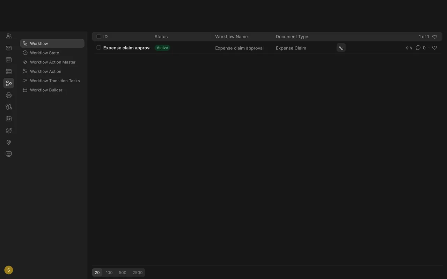Open workflow builder icon in Expense claim row
Screen dimensions: 447x279
click(x=341, y=48)
